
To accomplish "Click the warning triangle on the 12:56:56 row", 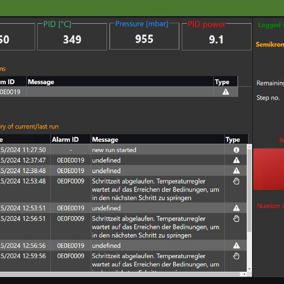I will tap(236, 245).
